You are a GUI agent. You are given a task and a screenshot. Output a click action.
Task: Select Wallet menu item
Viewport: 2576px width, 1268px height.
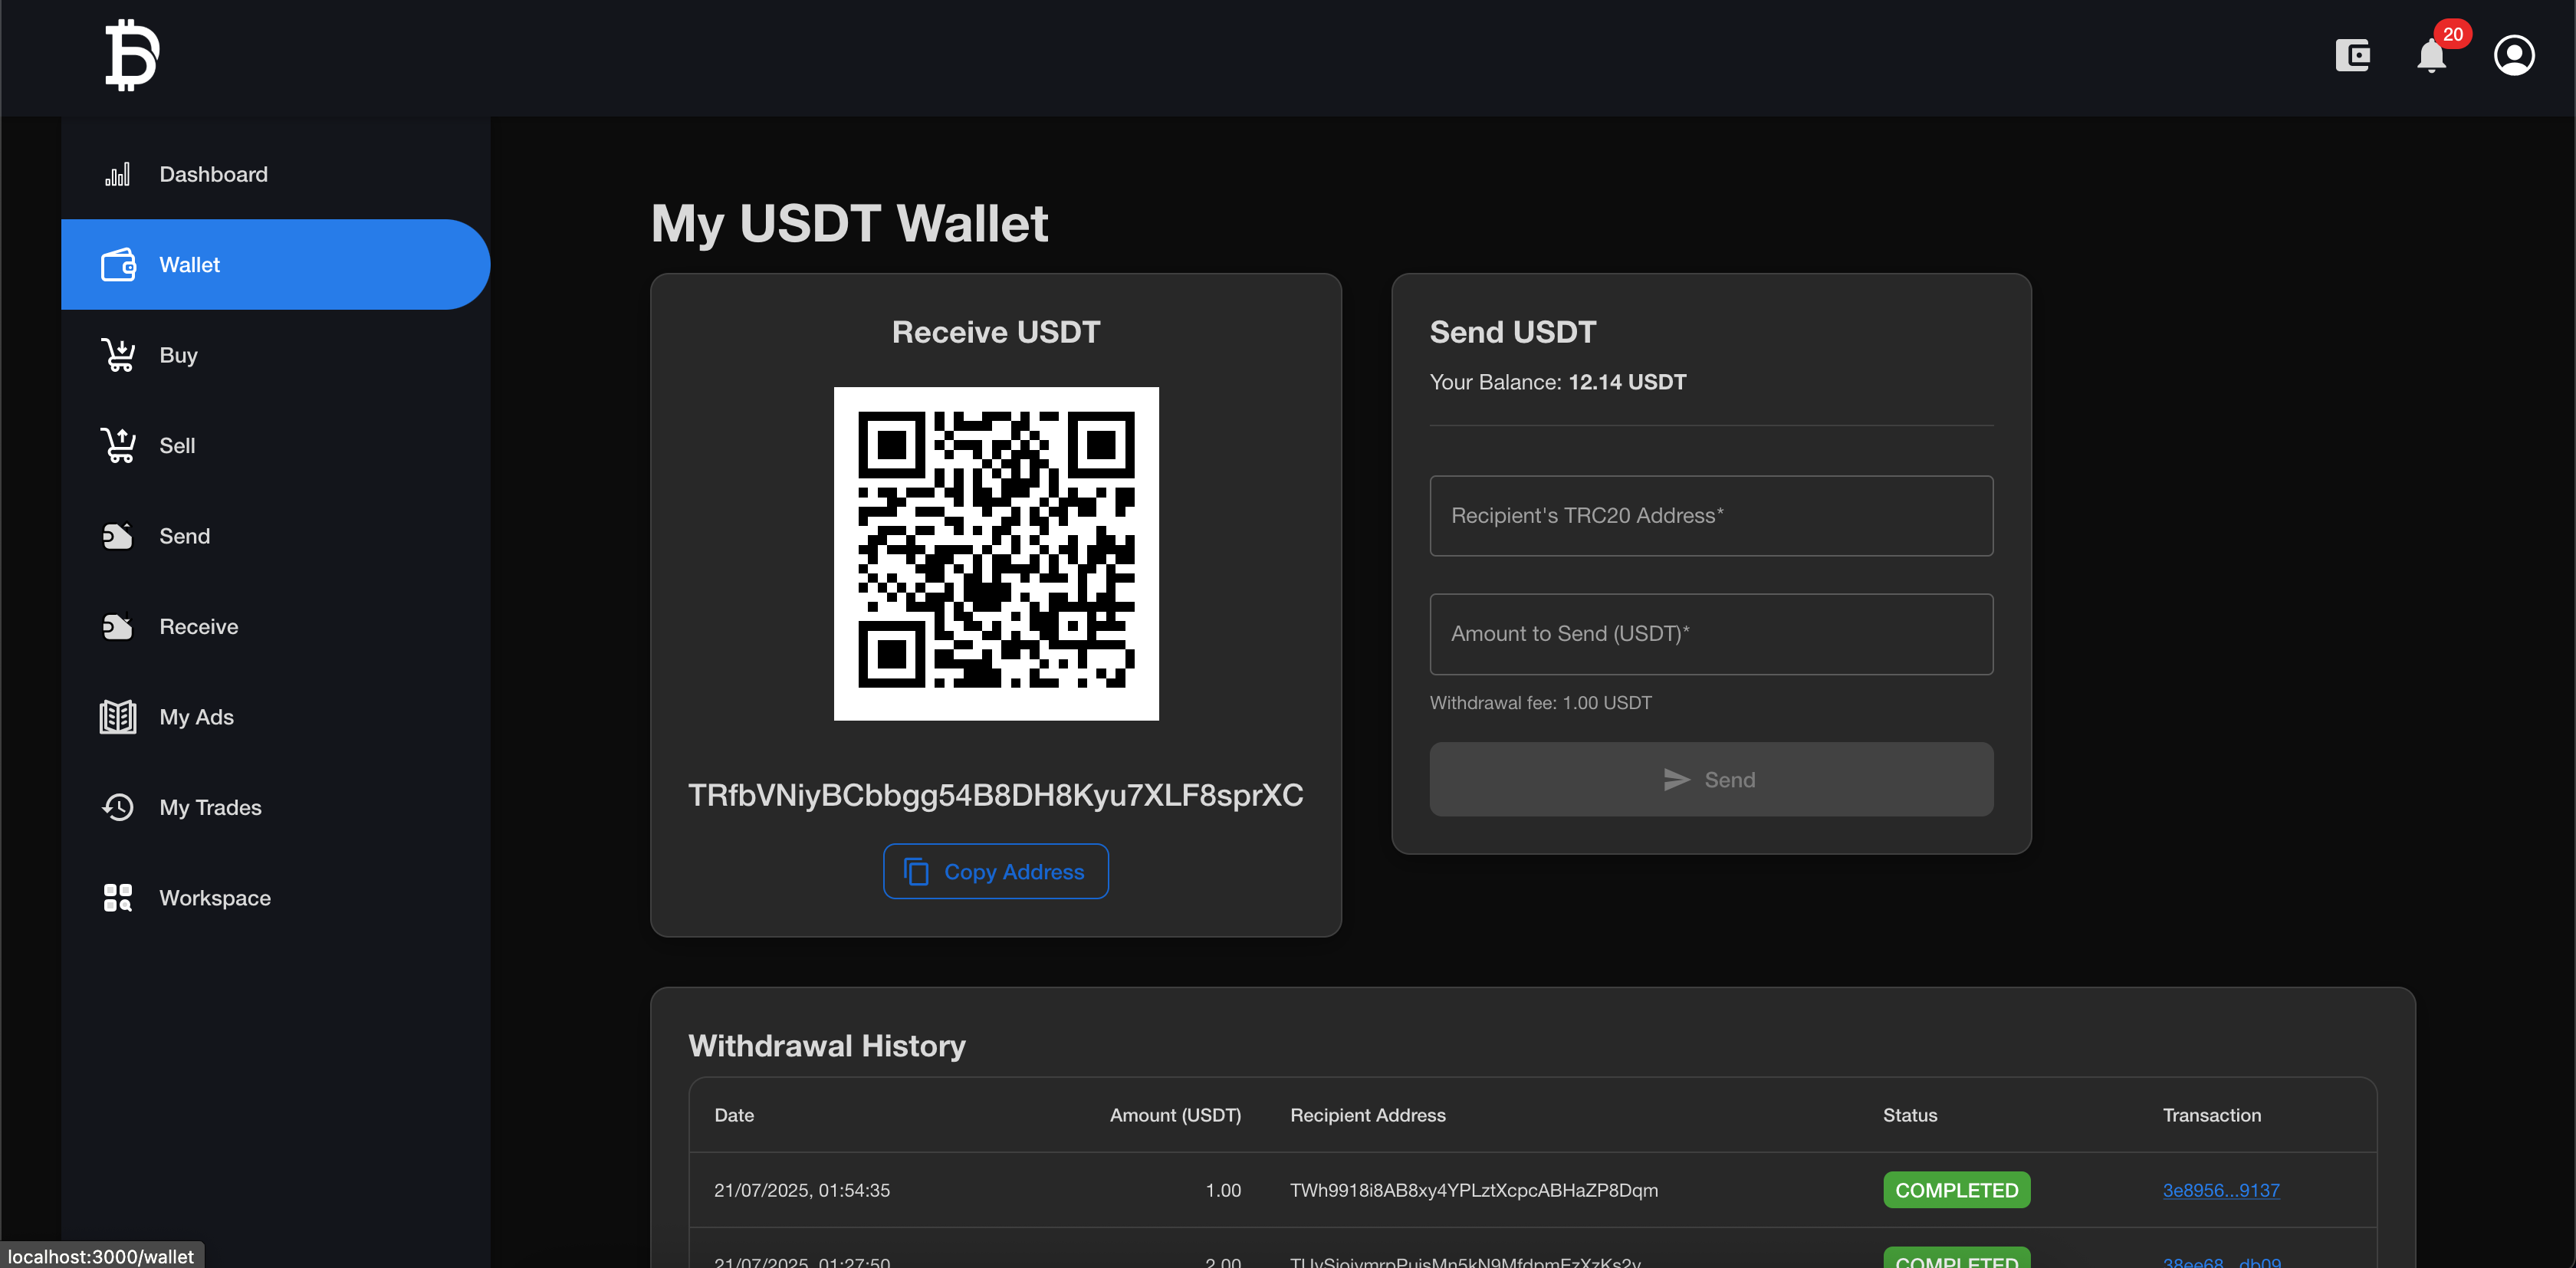tap(276, 264)
